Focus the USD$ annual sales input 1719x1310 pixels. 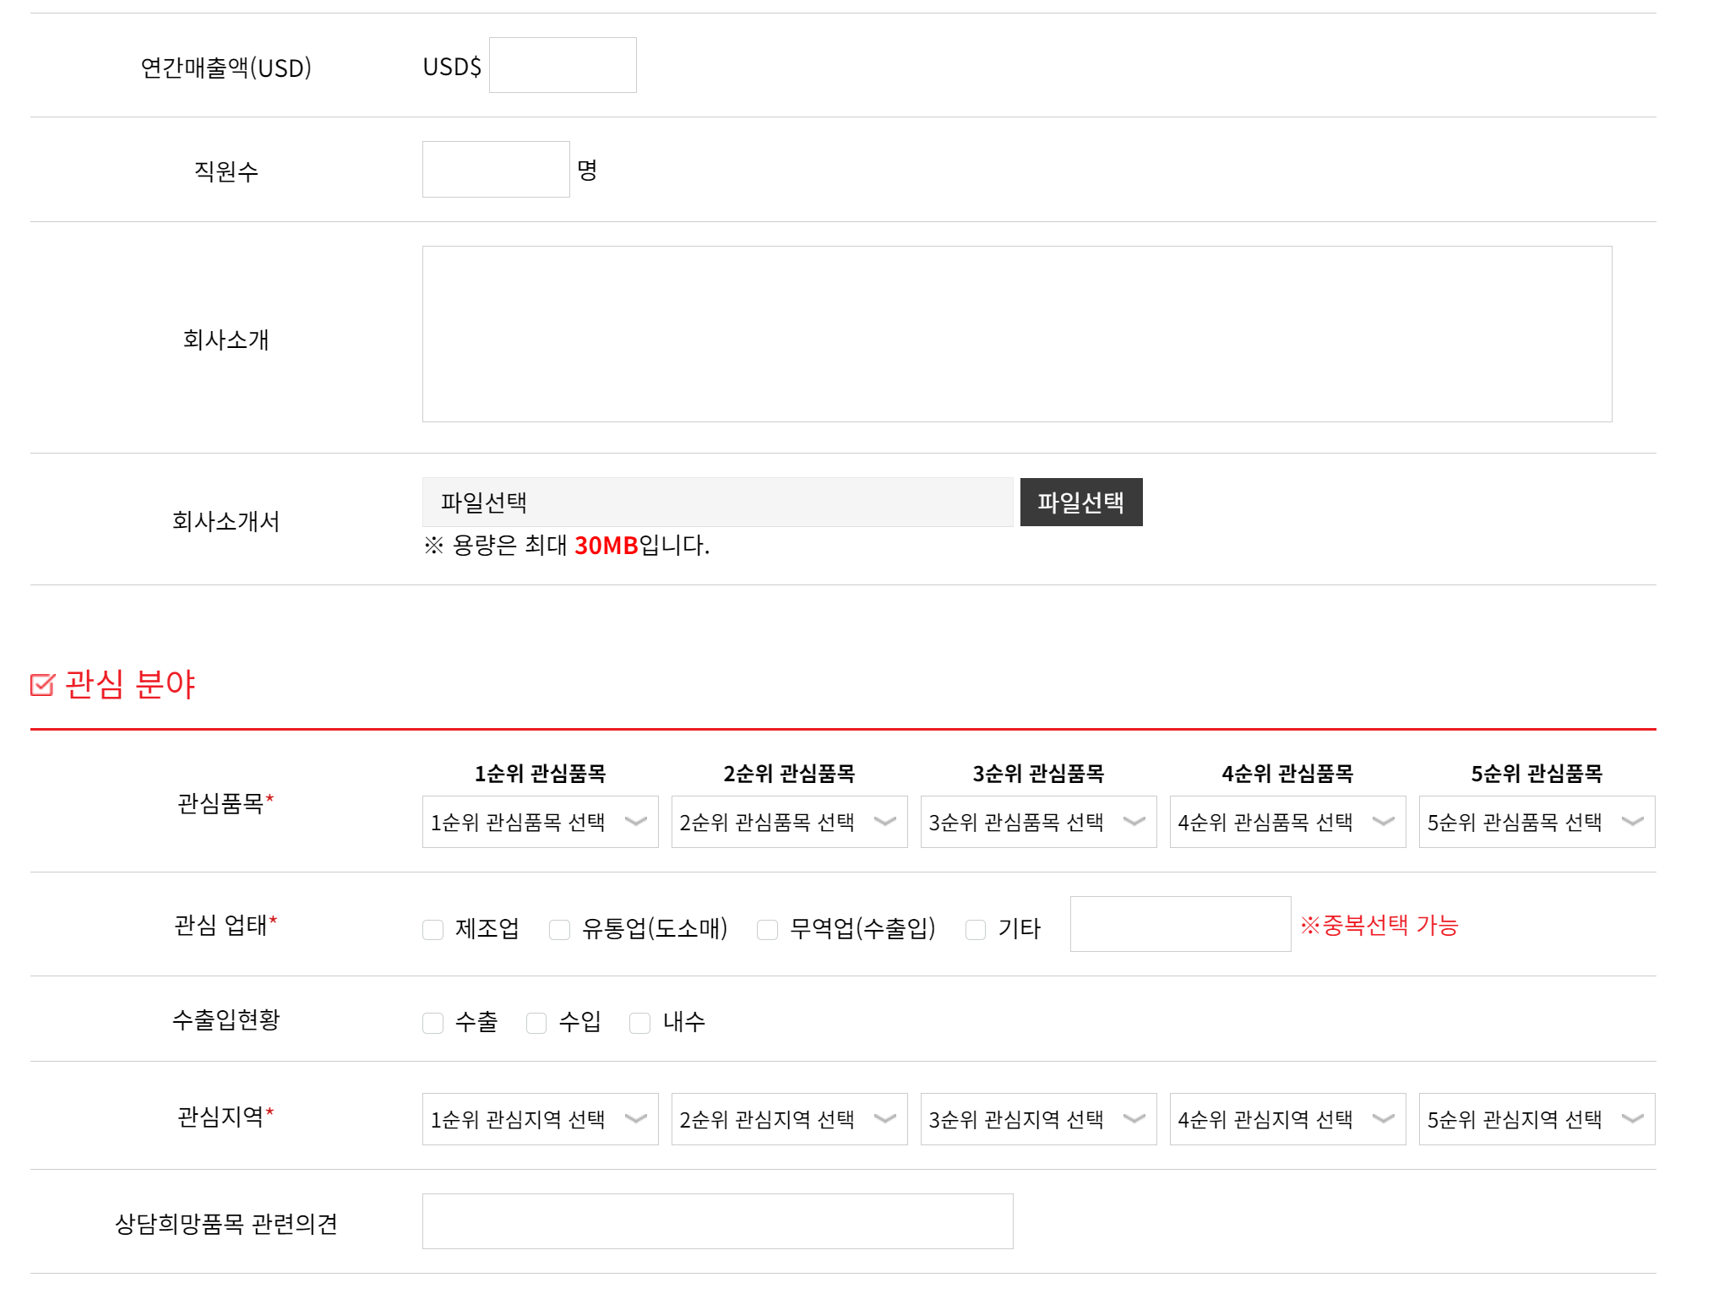563,65
